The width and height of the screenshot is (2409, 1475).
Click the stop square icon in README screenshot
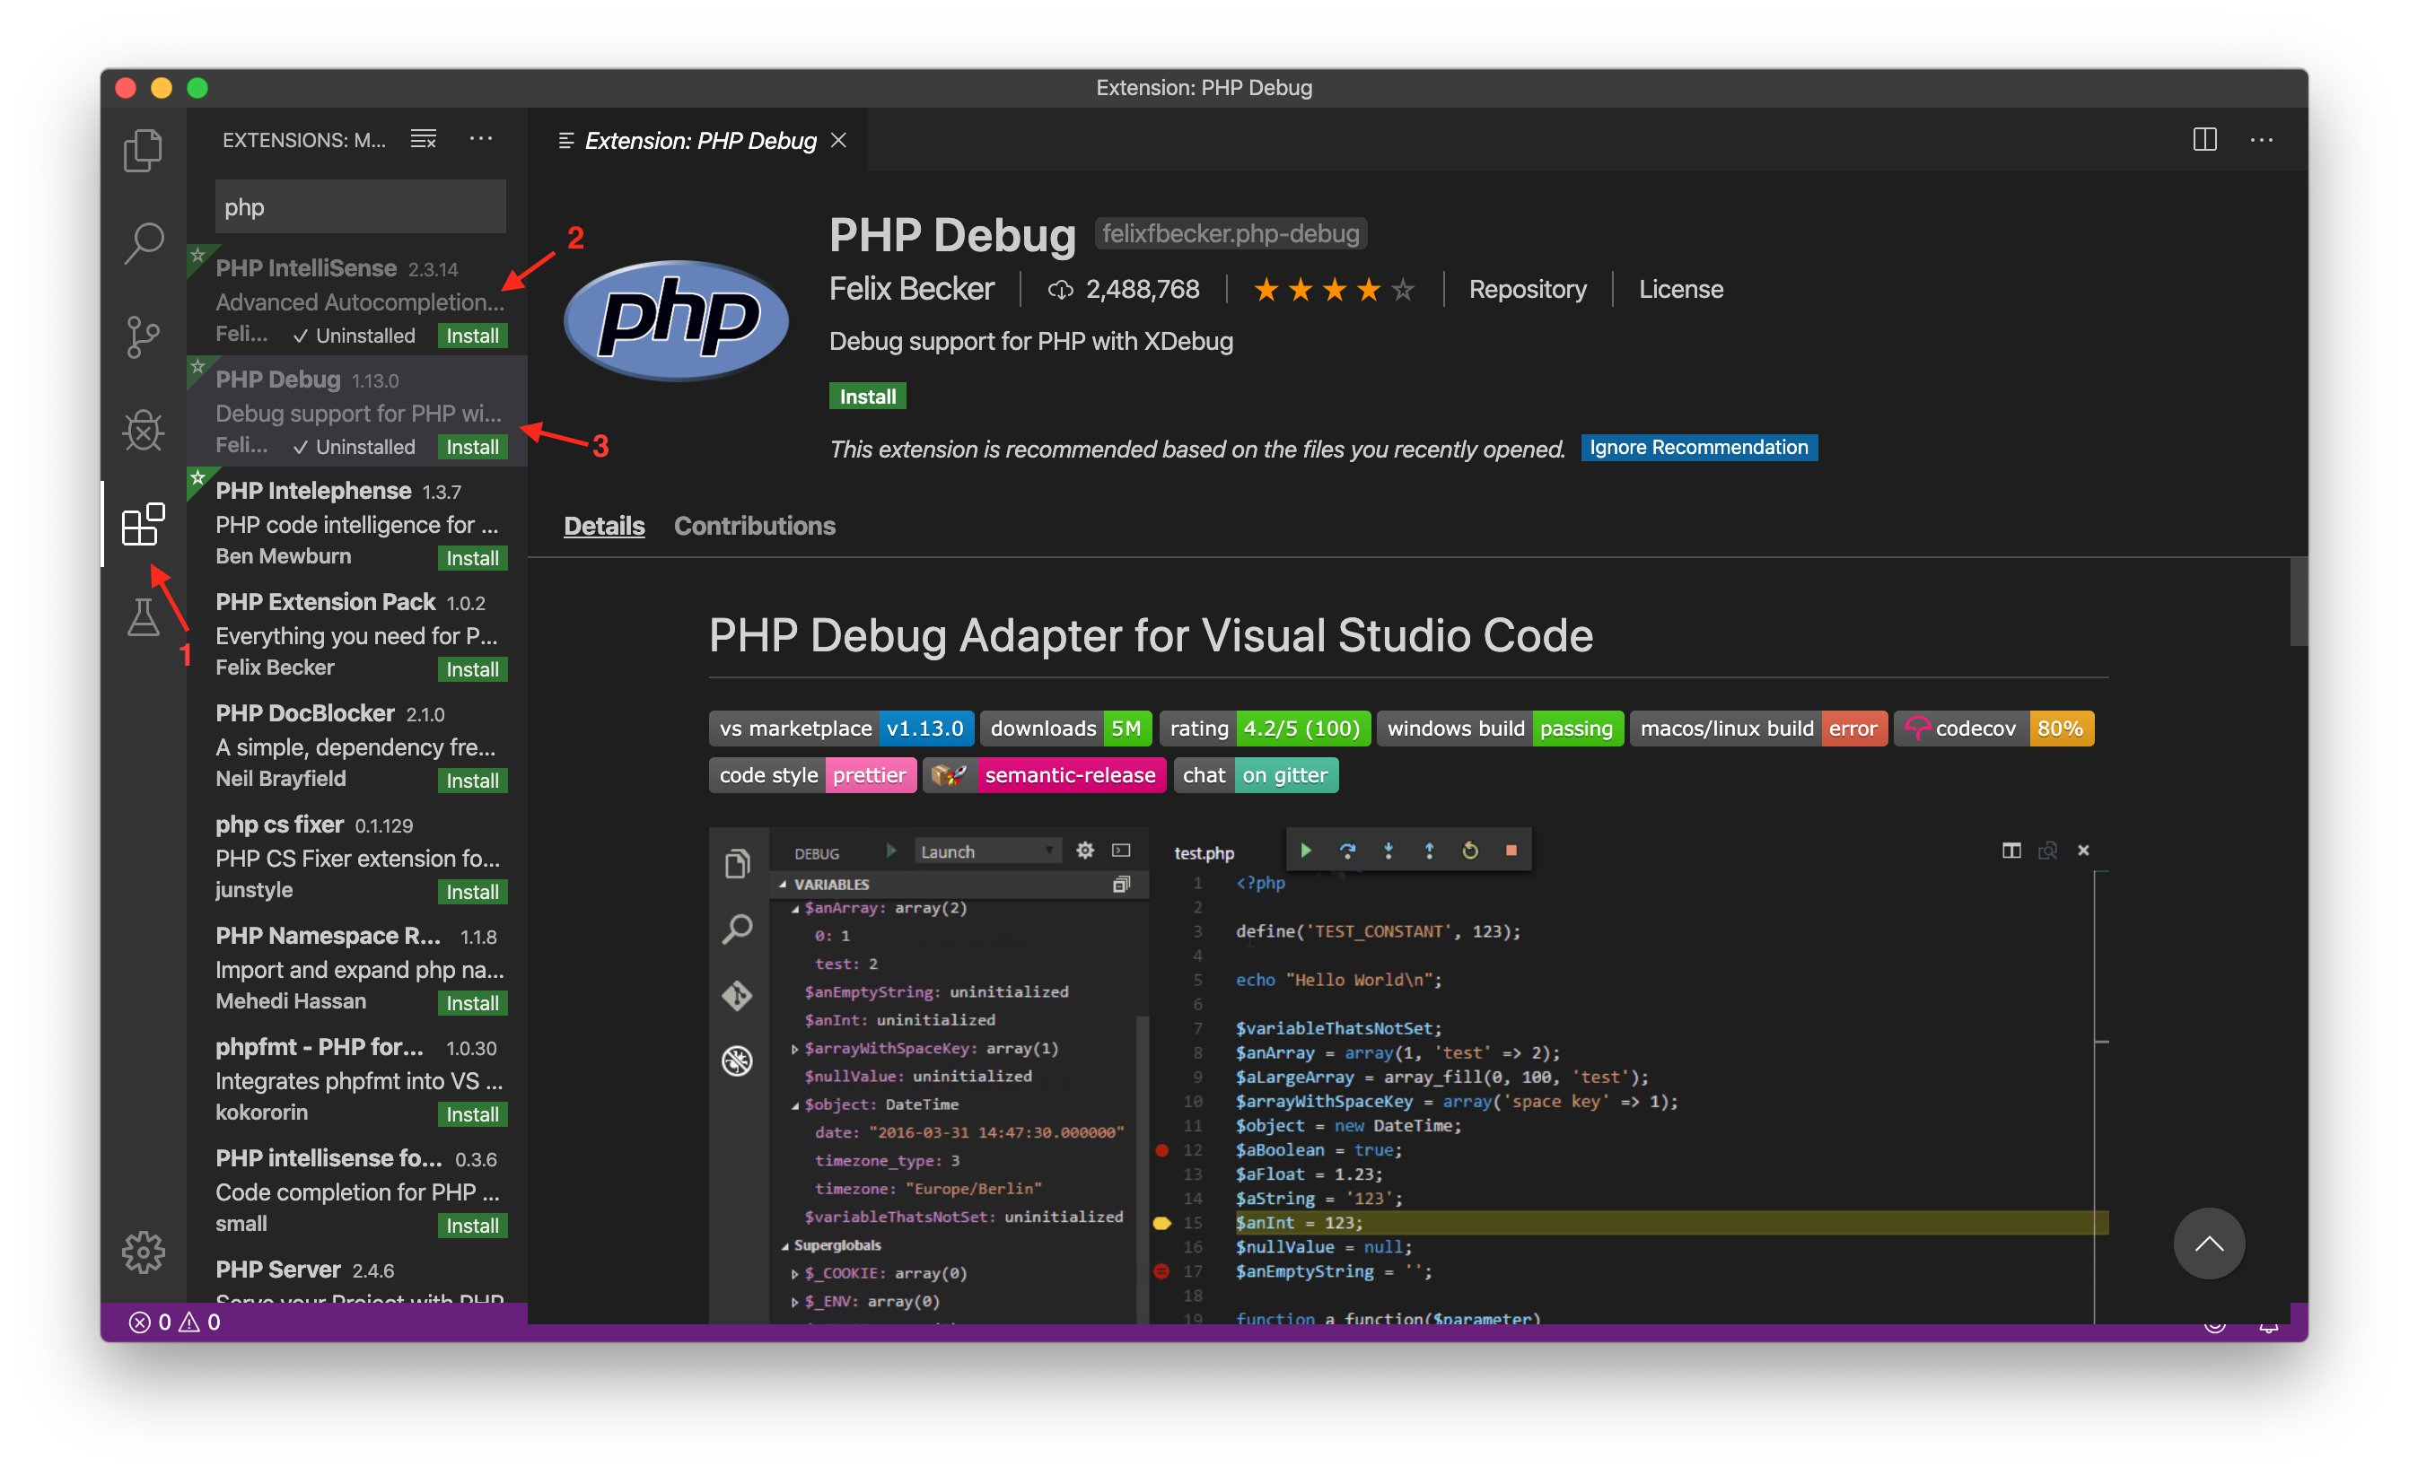[1511, 851]
